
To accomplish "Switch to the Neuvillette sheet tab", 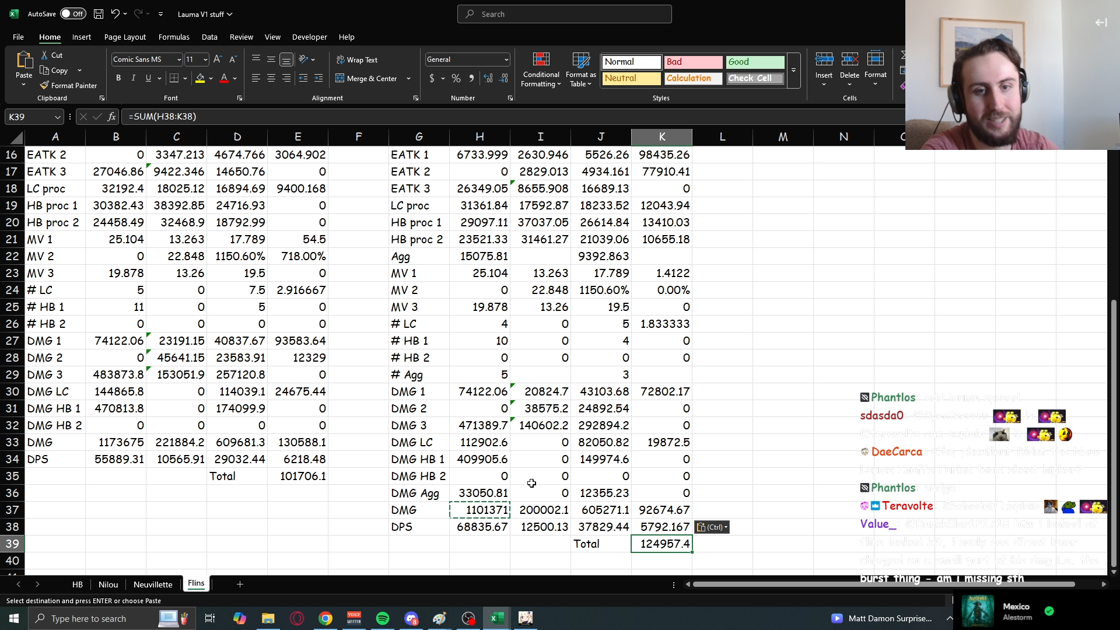I will point(153,584).
